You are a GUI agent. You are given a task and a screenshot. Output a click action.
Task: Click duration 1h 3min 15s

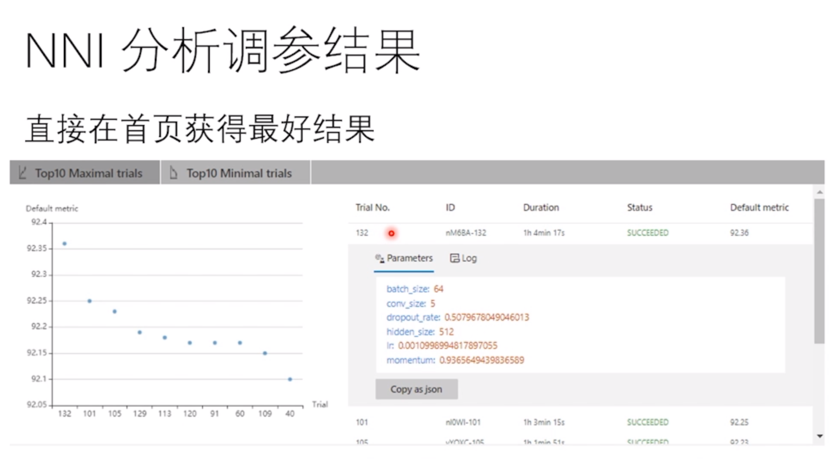(544, 423)
